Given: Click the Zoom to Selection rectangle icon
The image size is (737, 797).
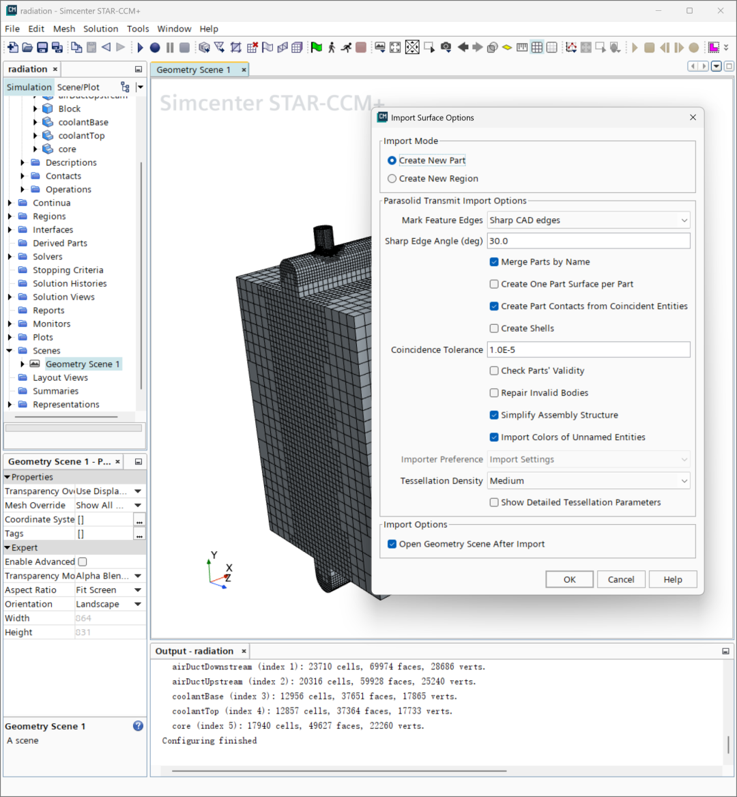Looking at the screenshot, I should pos(429,48).
